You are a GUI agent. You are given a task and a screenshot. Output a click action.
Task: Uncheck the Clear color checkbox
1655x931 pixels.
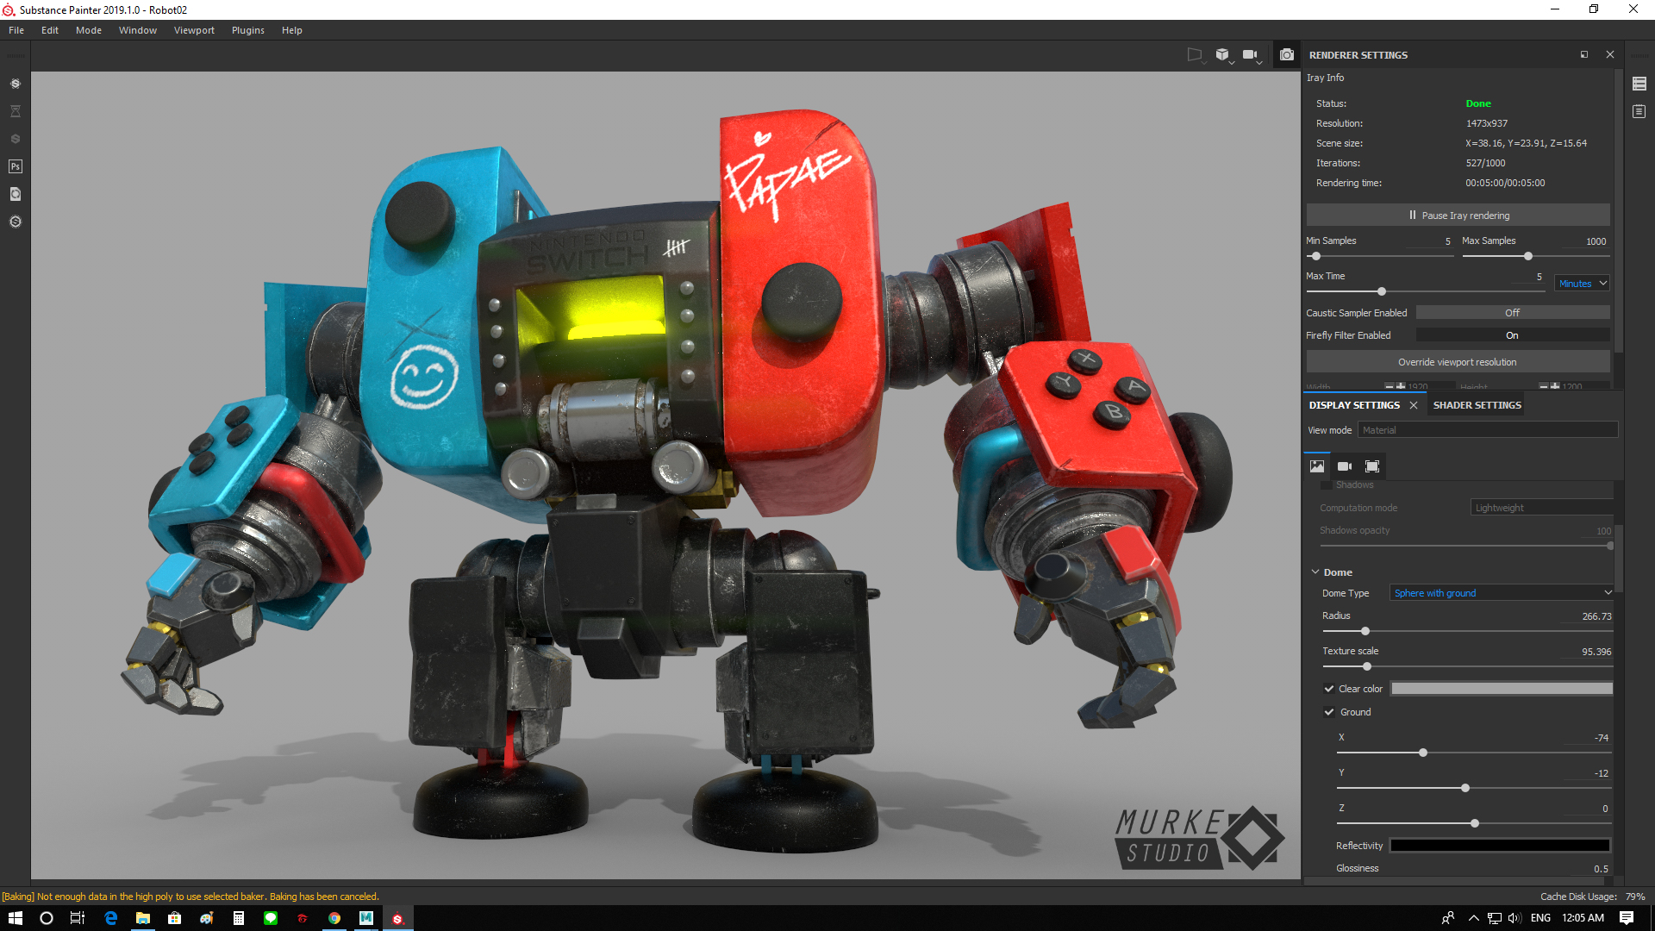pyautogui.click(x=1329, y=689)
